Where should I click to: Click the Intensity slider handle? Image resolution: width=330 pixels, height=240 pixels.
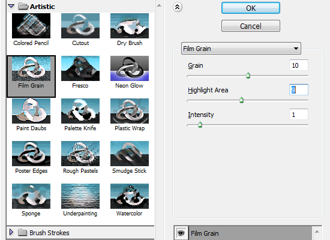pyautogui.click(x=200, y=125)
